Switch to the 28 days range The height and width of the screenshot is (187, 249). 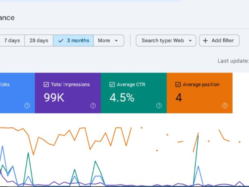[x=39, y=41]
